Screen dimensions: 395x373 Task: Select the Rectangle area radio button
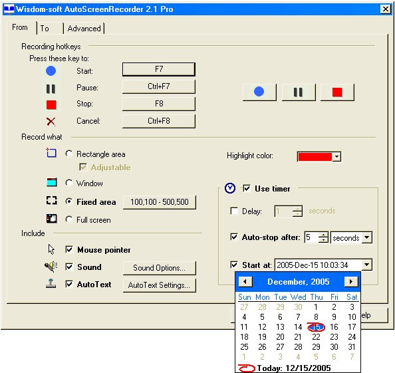click(x=69, y=154)
